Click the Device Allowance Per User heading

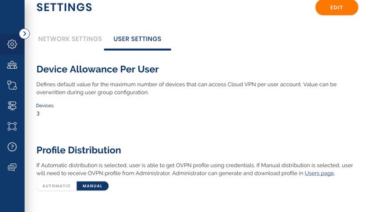(x=98, y=69)
